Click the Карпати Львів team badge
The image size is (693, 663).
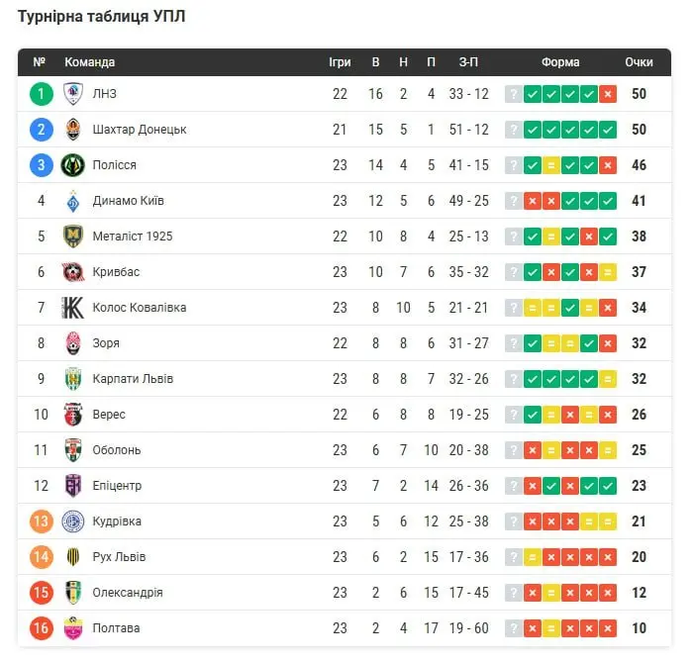coord(73,379)
